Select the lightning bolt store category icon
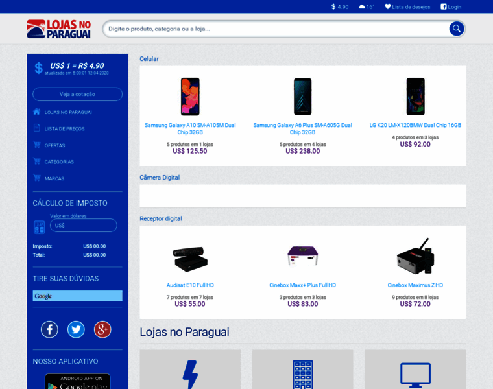Image resolution: width=493 pixels, height=389 pixels. [x=190, y=374]
